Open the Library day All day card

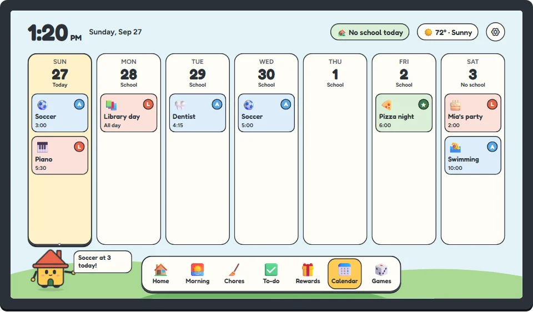point(128,113)
